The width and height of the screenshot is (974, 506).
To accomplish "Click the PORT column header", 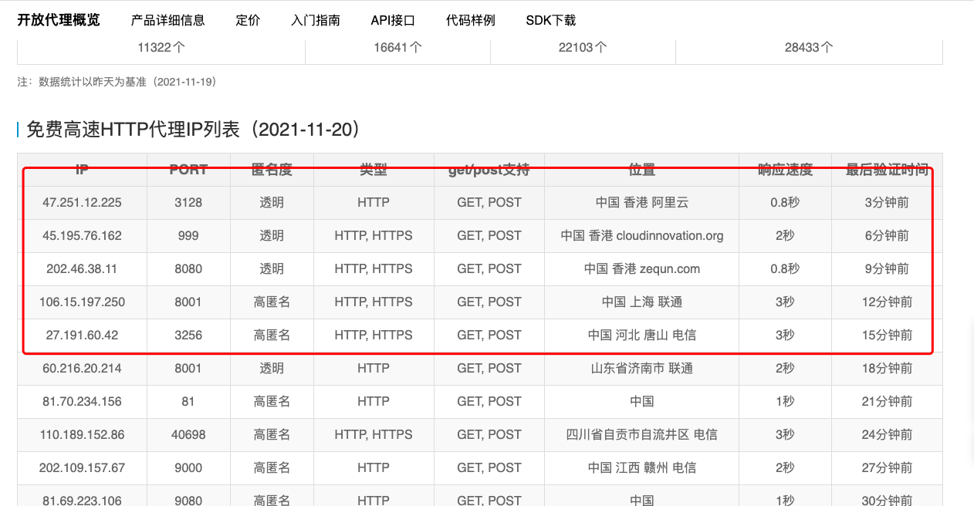I will click(x=188, y=170).
